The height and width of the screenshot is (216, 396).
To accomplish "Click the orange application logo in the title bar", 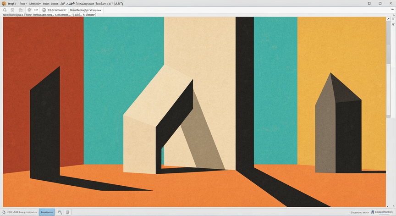I will tap(4, 4).
